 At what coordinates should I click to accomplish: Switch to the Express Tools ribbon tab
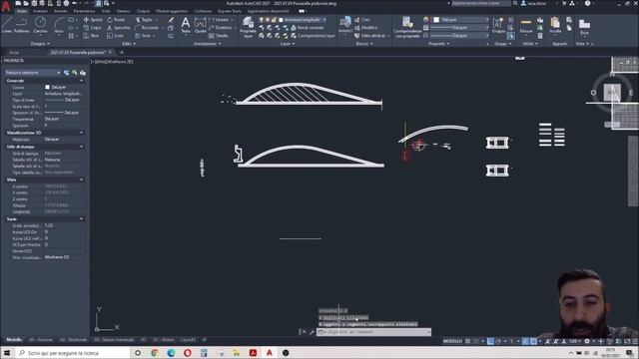229,11
